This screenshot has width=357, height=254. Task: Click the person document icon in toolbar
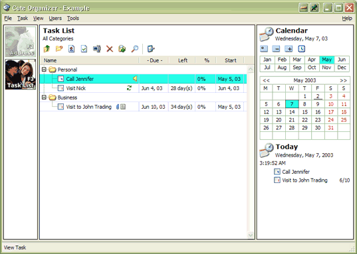click(x=72, y=49)
